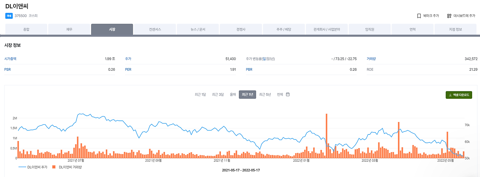Click the tallest orange volume bar
Viewport: 480px width, 177px height.
[x=327, y=135]
